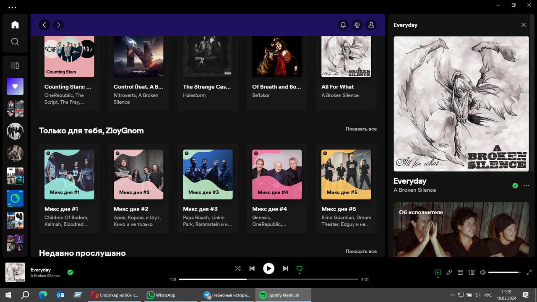Expand hidden system tray icons chevron
Image resolution: width=537 pixels, height=302 pixels.
[x=452, y=295]
